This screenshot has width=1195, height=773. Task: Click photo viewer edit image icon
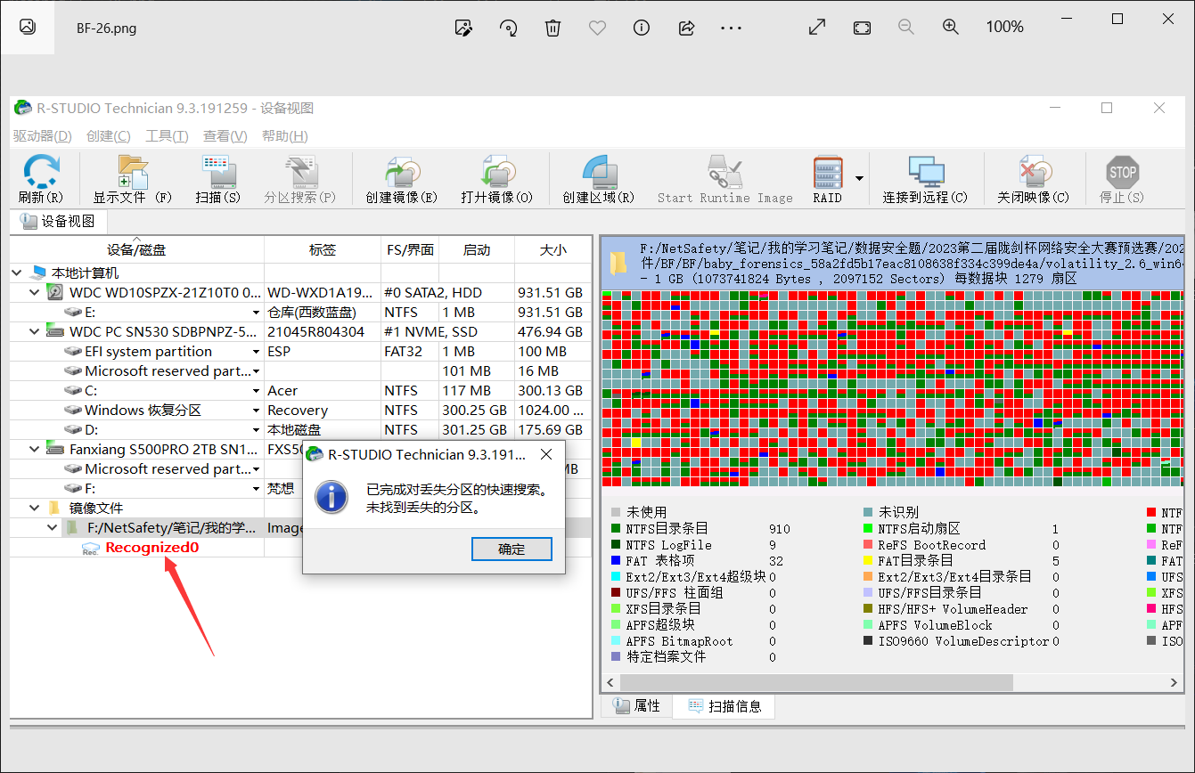pos(463,28)
